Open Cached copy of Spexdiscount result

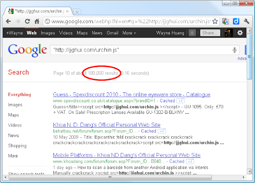point(167,101)
